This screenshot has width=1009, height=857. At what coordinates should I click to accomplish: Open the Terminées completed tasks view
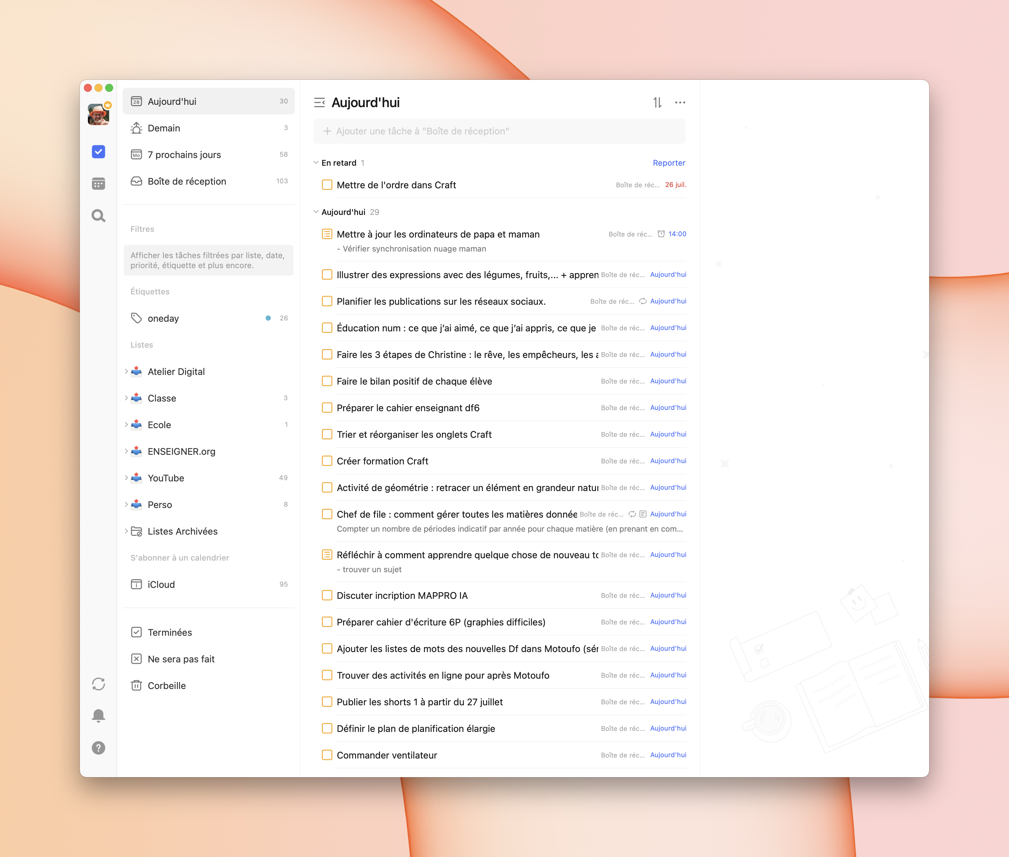(170, 632)
